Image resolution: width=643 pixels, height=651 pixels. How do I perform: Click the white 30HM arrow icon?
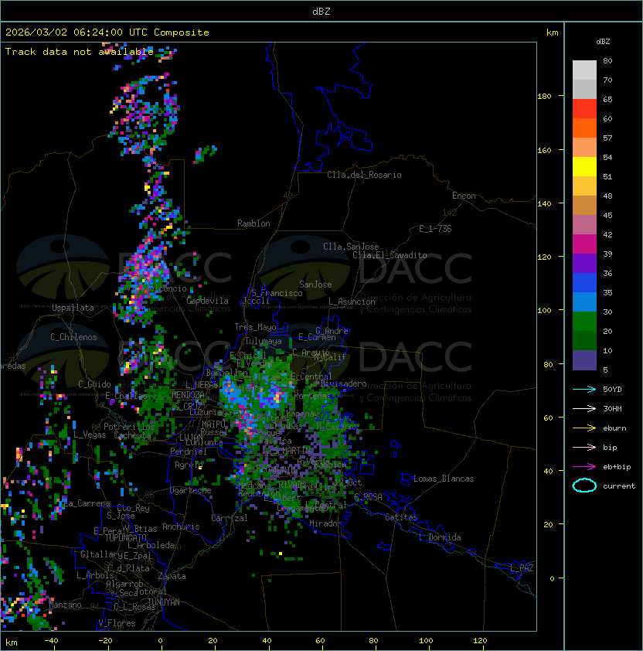[584, 408]
